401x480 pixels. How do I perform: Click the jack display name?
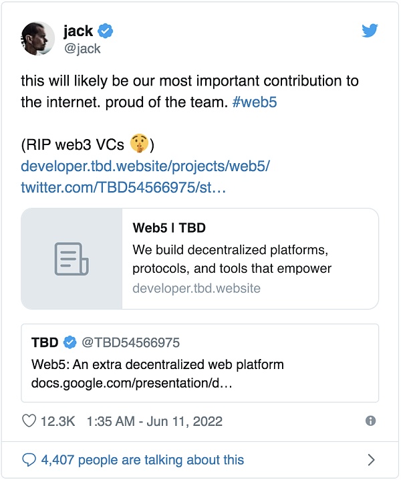tap(78, 31)
